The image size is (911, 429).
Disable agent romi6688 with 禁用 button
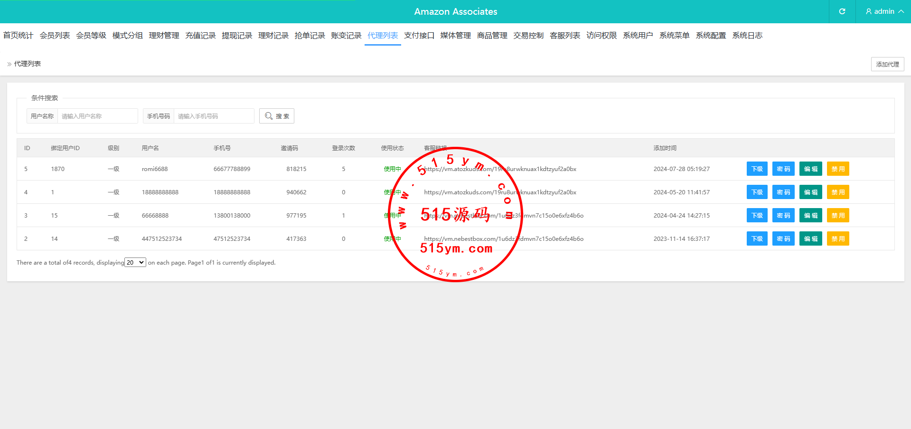point(838,169)
